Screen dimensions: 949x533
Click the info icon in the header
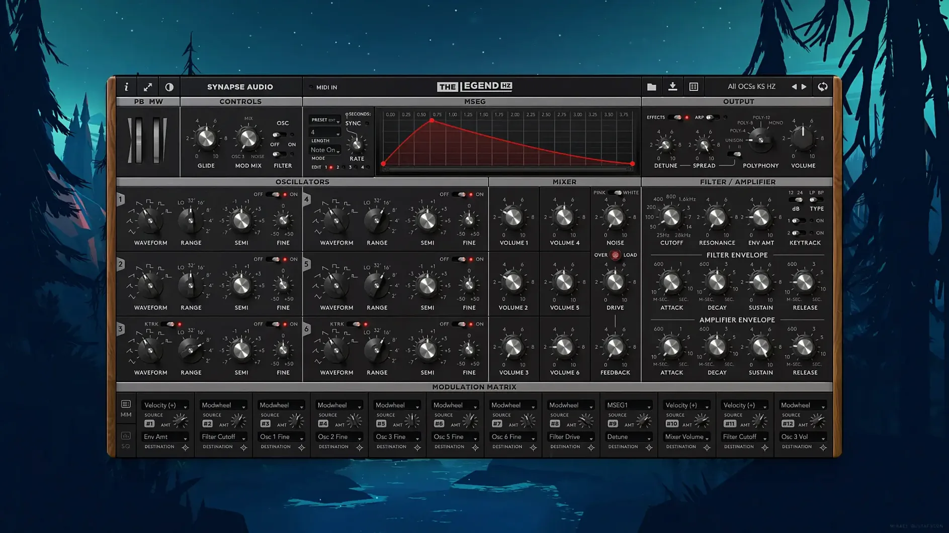click(126, 87)
